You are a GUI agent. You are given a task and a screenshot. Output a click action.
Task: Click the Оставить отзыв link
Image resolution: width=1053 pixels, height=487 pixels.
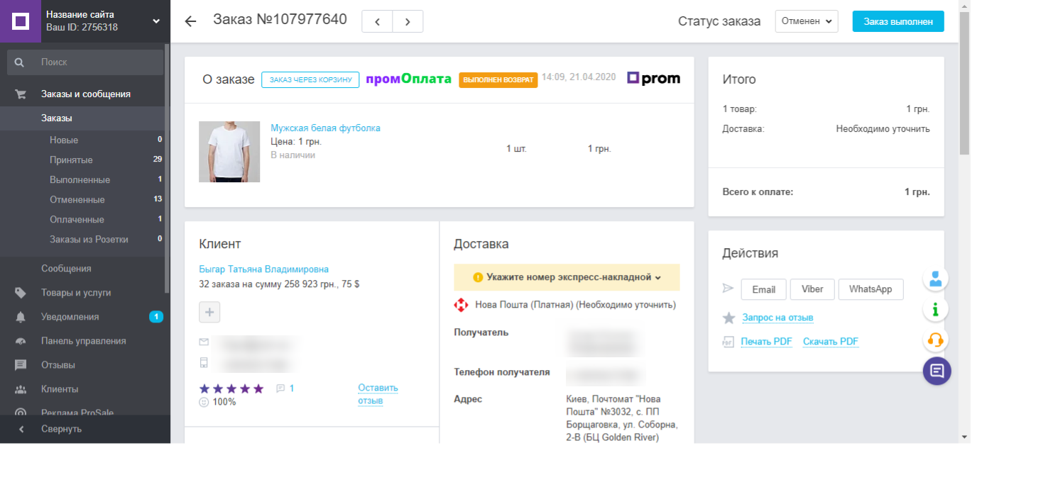click(x=378, y=394)
